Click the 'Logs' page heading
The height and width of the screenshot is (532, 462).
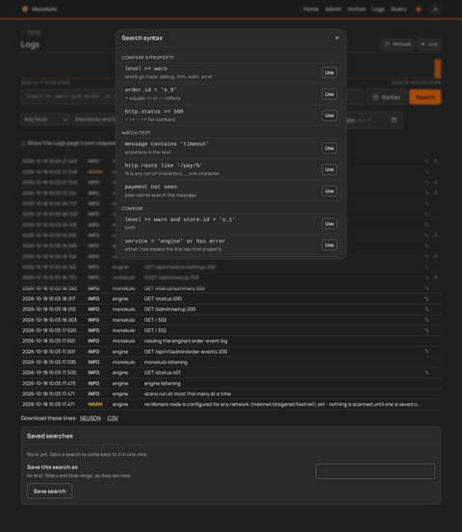click(x=30, y=45)
